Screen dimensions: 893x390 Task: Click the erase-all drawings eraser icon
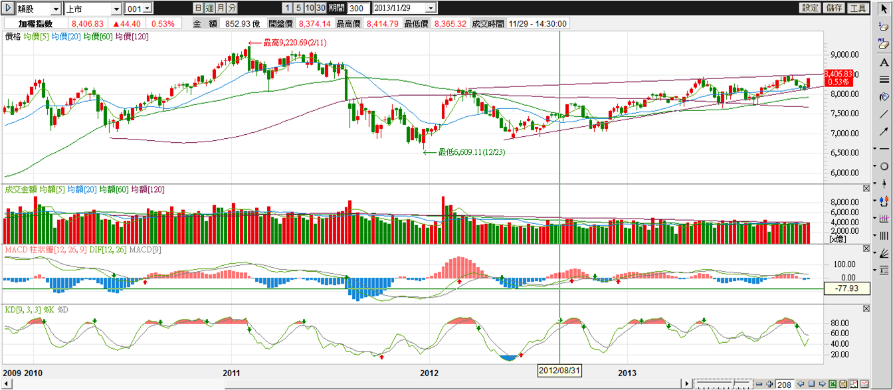[x=884, y=44]
